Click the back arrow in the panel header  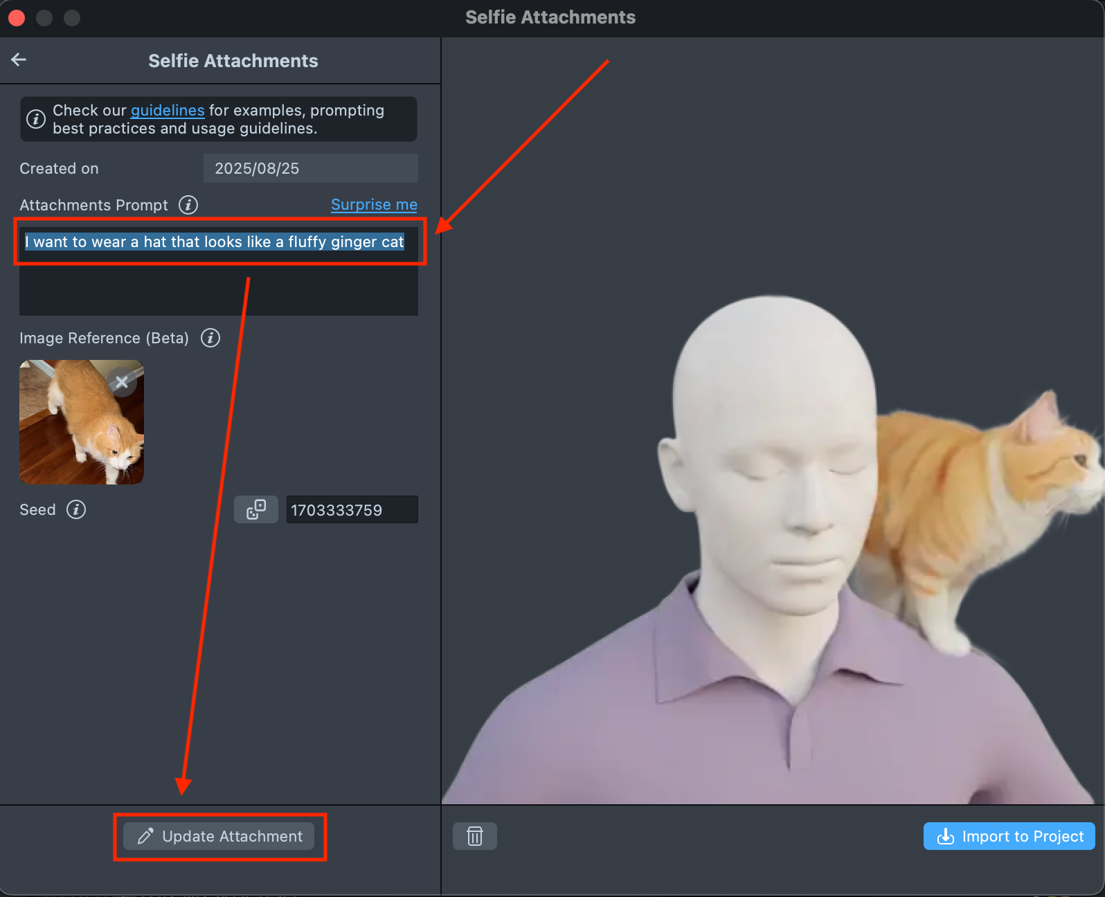19,60
